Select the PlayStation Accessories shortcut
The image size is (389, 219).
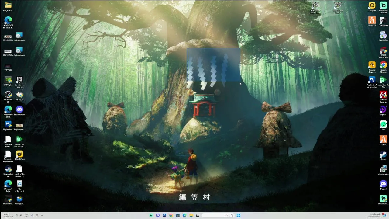(x=372, y=82)
